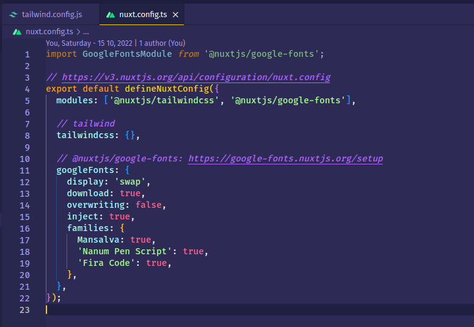
Task: Click the Nuxt icon in the breadcrumb
Action: click(17, 32)
